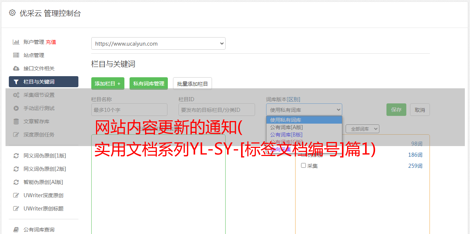470x234 pixels.
Task: Click the book icon for 公有词库查询
Action: tap(16, 230)
